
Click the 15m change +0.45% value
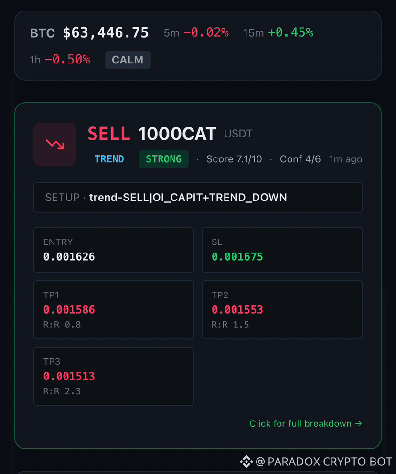(290, 32)
